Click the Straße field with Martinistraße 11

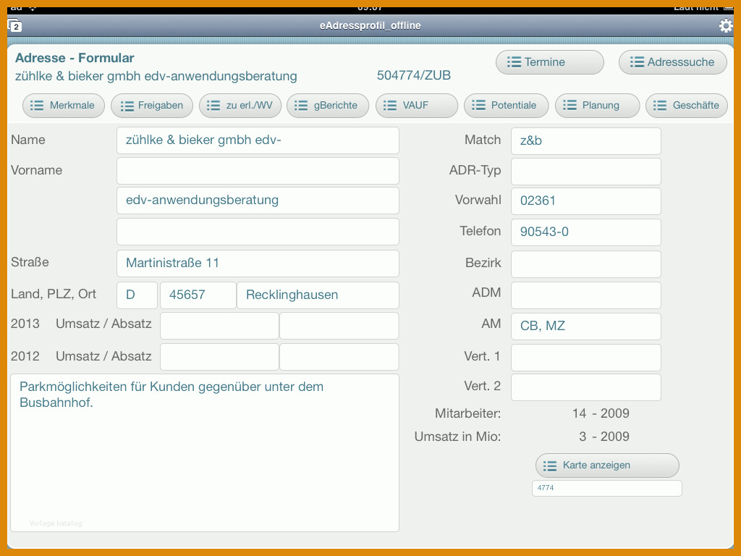point(258,264)
